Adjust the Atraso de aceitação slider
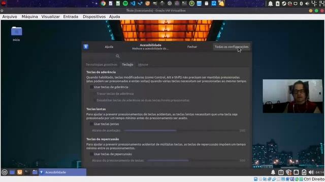 (181, 130)
